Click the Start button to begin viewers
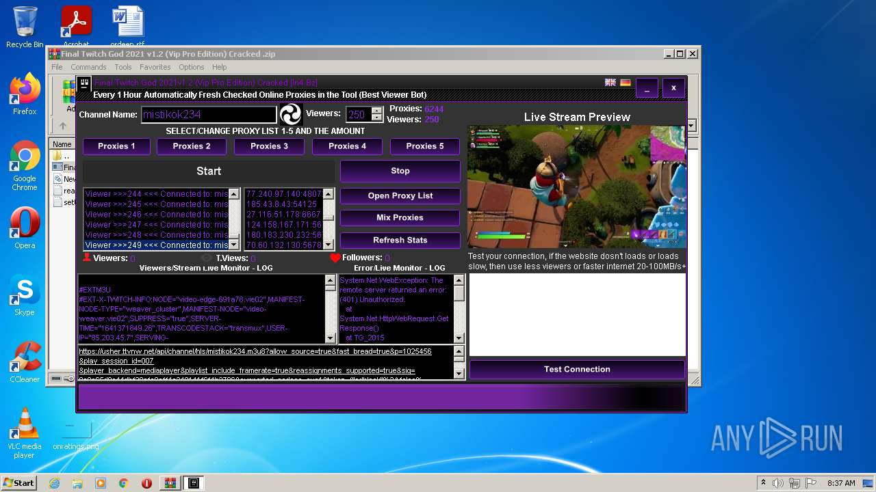The width and height of the screenshot is (876, 492). coord(209,172)
